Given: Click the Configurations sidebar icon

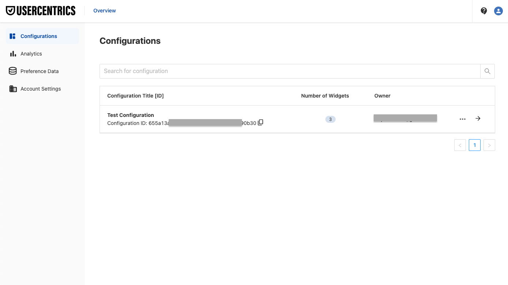Looking at the screenshot, I should click(12, 36).
